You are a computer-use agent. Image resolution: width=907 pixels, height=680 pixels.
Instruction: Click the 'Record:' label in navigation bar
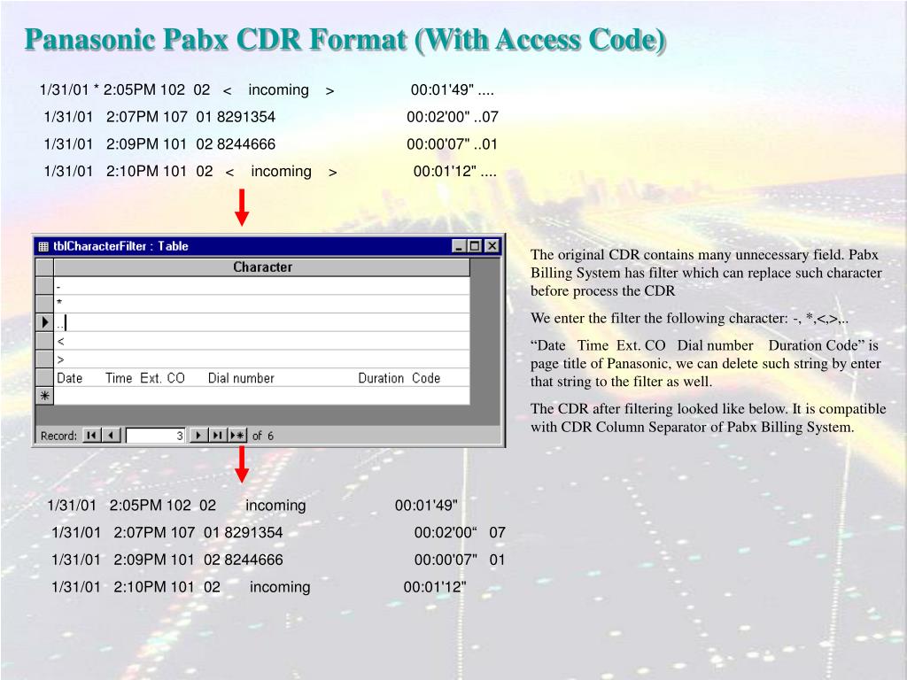(58, 436)
